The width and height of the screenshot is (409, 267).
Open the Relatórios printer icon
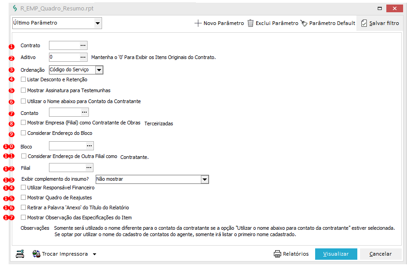278,254
